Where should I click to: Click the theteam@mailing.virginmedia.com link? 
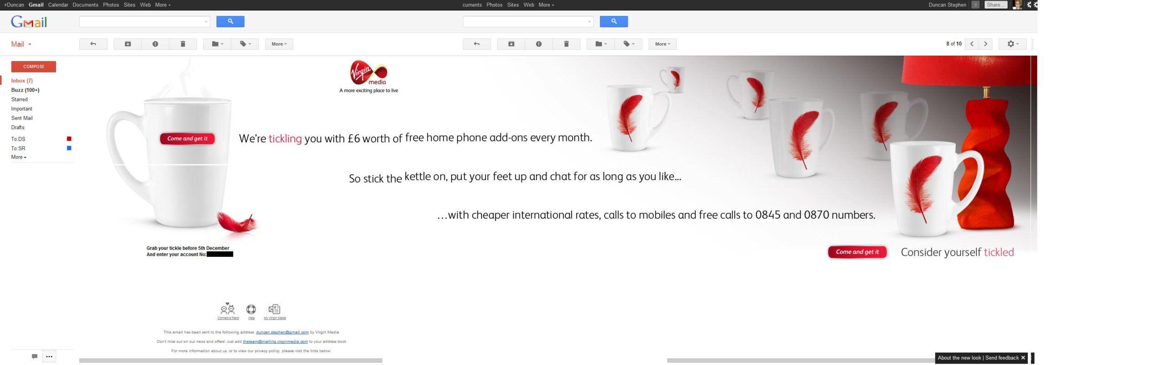pyautogui.click(x=275, y=341)
